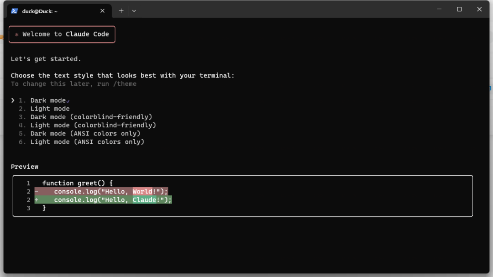
Task: Select Dark mode (colorblind-friendly) option
Action: click(91, 117)
